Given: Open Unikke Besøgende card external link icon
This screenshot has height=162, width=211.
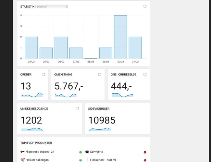Looking at the screenshot, I should click(77, 109).
